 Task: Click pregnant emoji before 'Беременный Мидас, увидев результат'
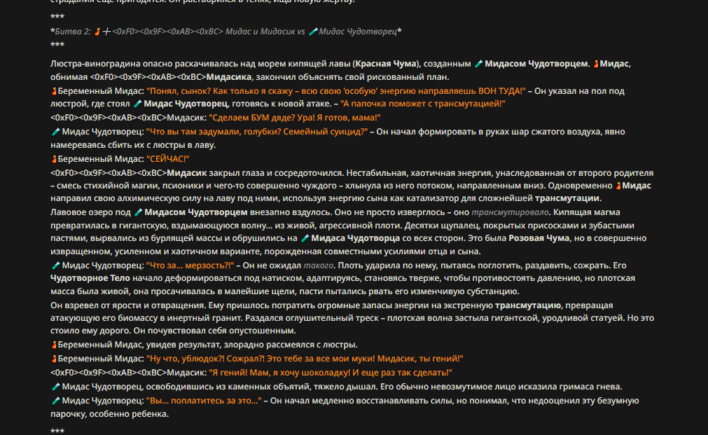[54, 345]
